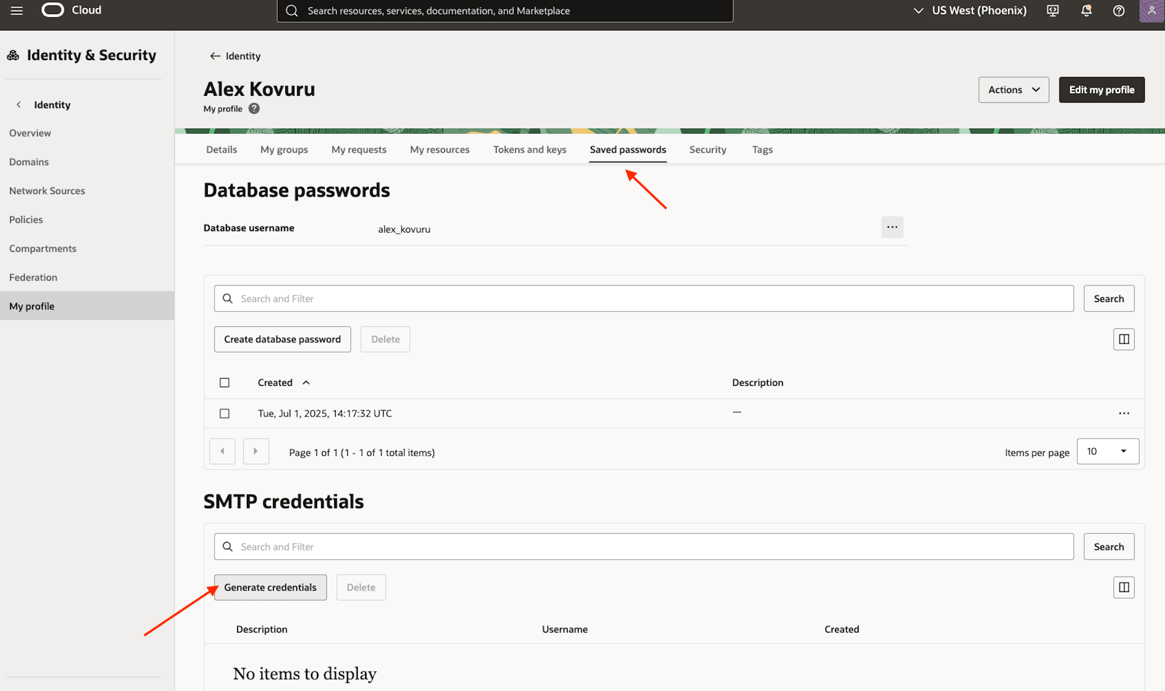Check the Jul 1, 2025 password row checkbox
Screen dimensions: 1165x691
224,413
